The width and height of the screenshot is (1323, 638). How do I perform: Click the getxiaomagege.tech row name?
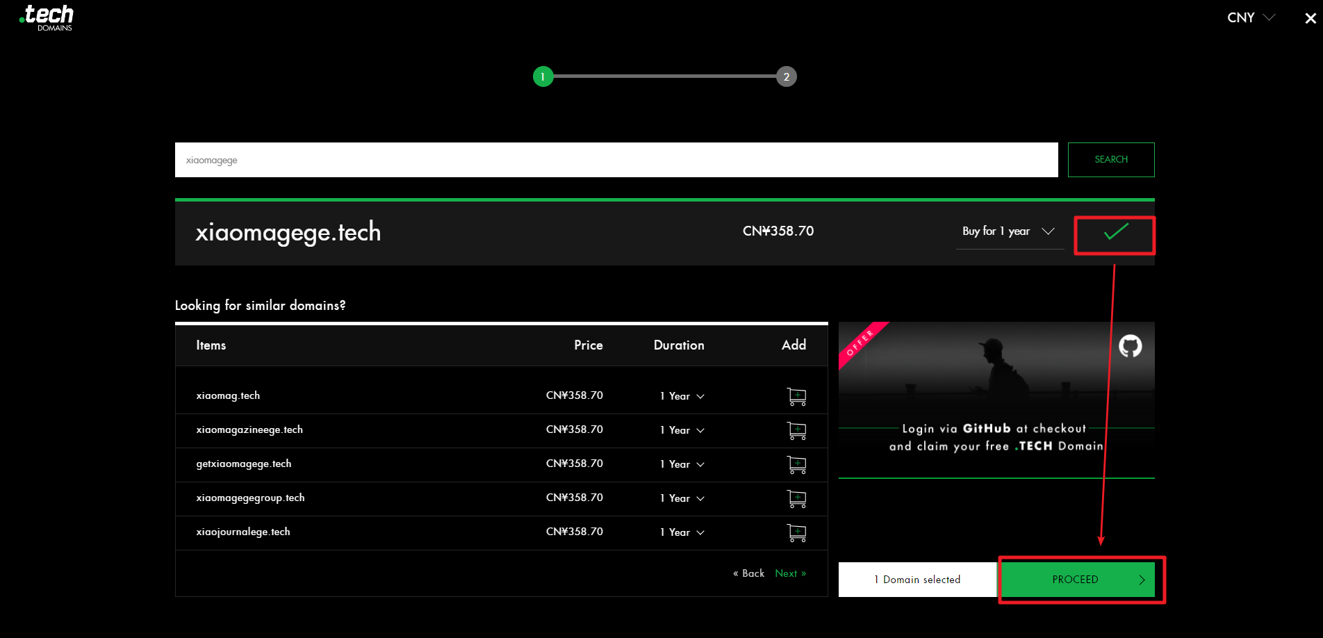point(244,464)
